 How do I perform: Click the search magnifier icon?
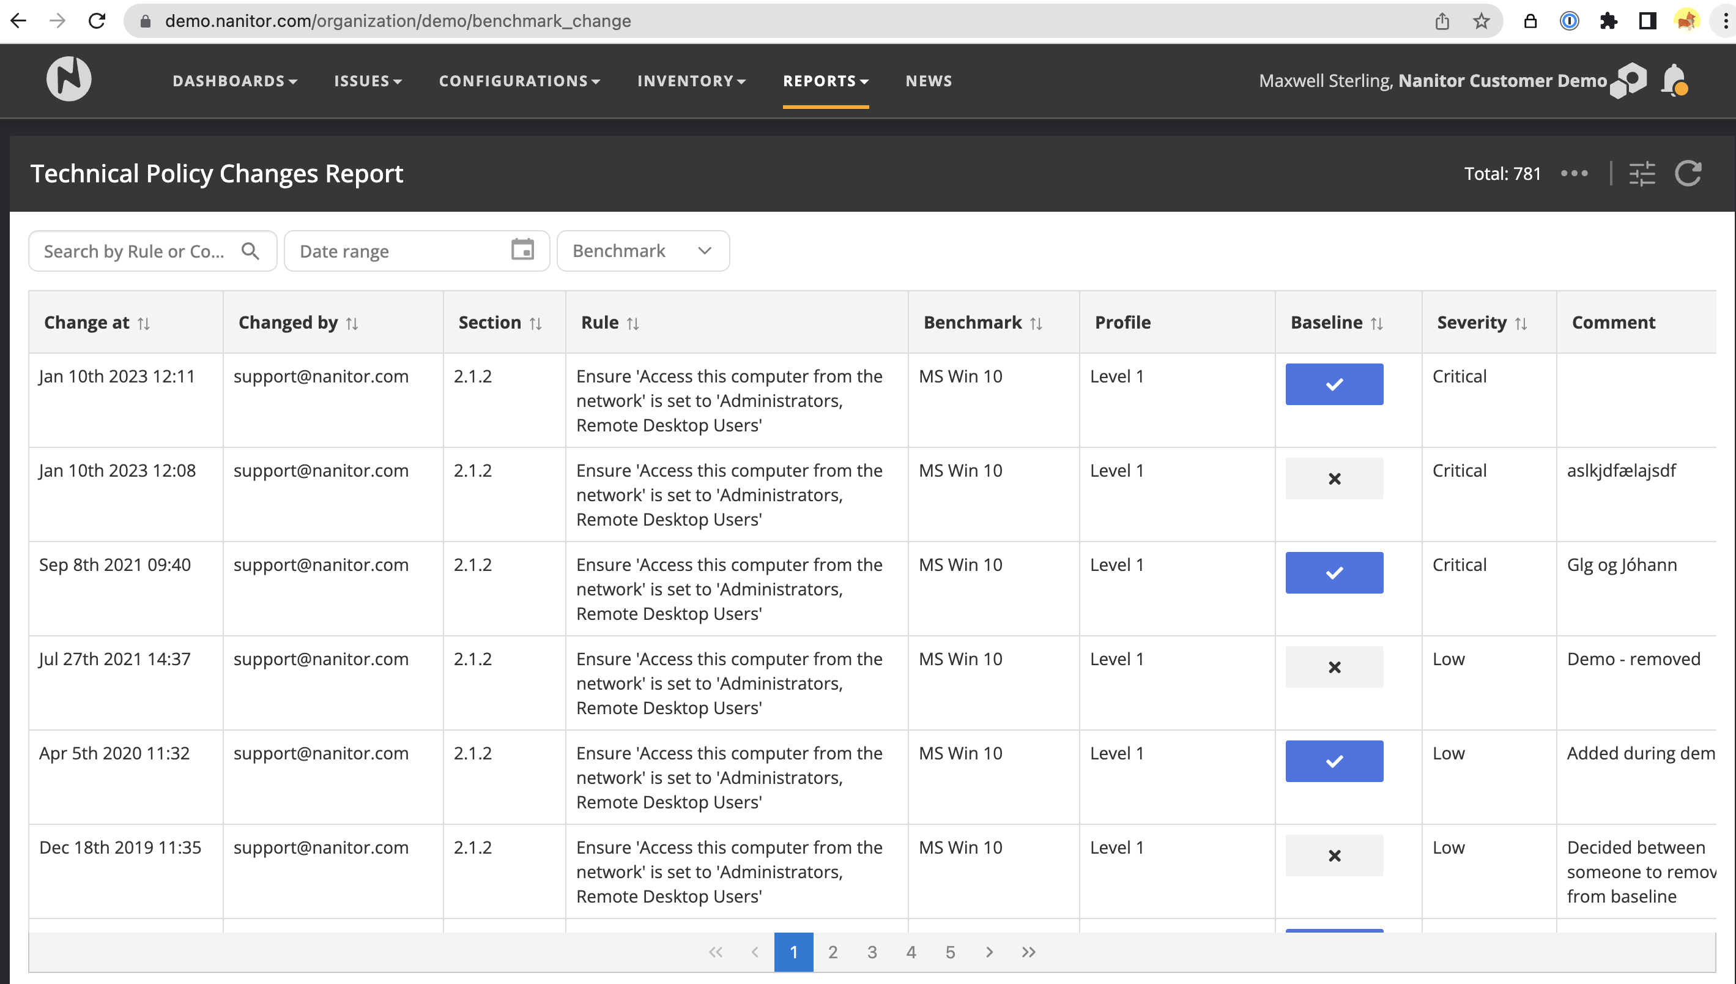click(251, 251)
